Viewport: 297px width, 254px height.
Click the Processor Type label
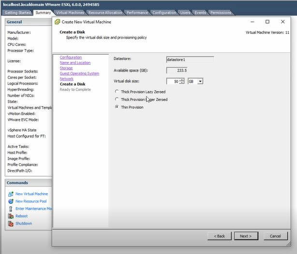[21, 51]
